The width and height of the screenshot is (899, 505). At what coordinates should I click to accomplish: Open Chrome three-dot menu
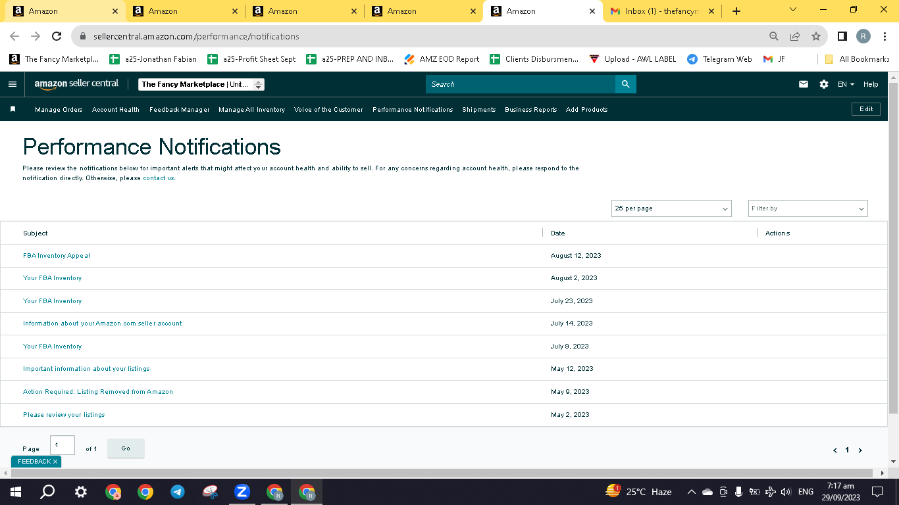885,36
